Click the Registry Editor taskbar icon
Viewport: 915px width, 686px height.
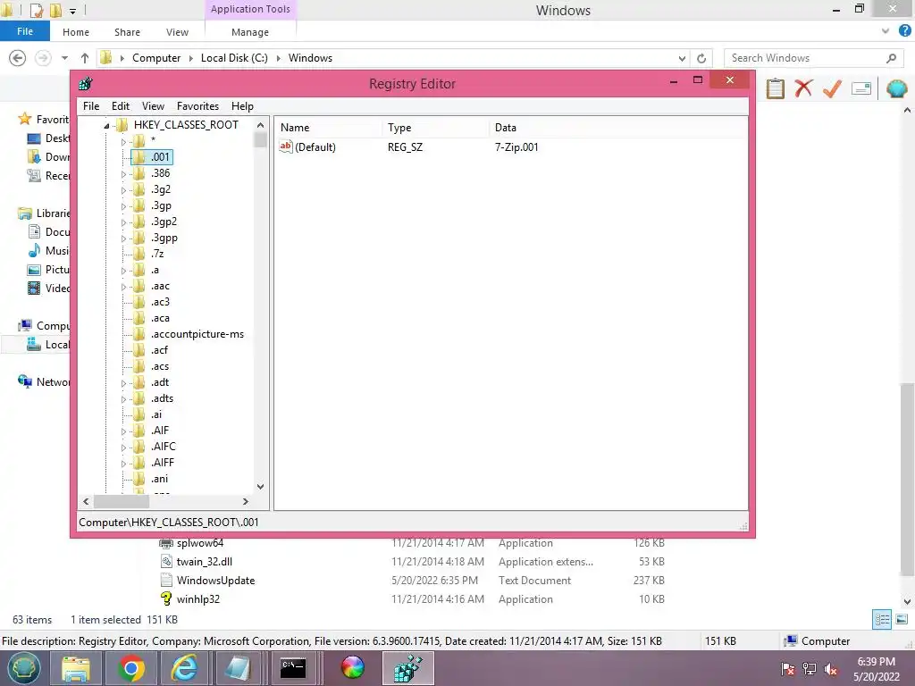point(407,668)
